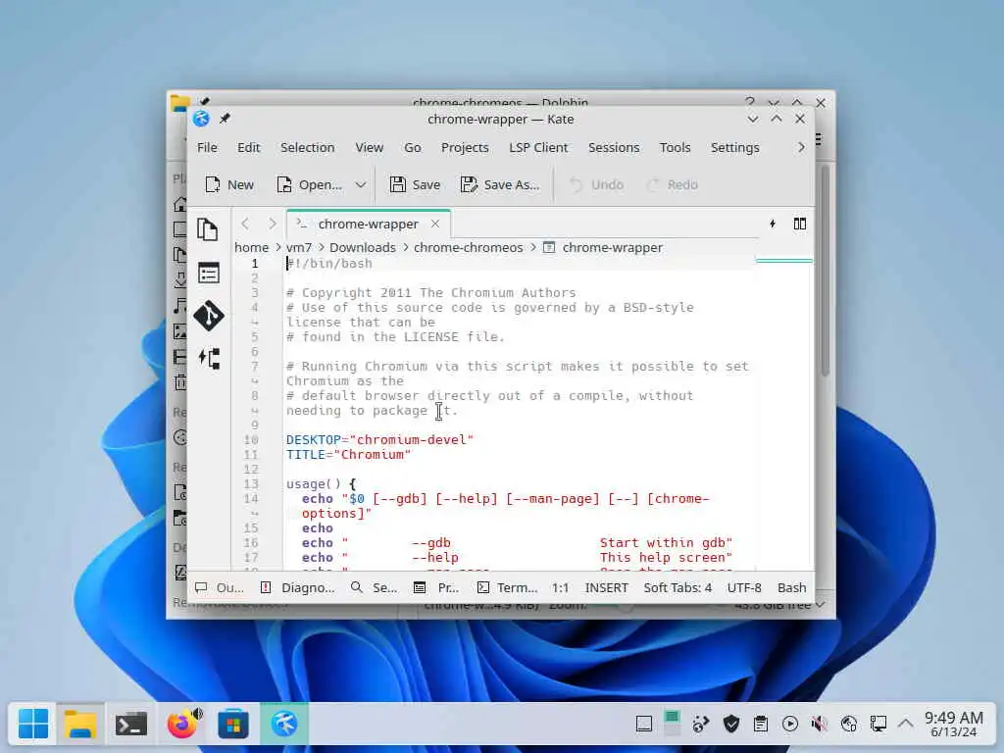Toggle the Search panel button

click(x=375, y=588)
